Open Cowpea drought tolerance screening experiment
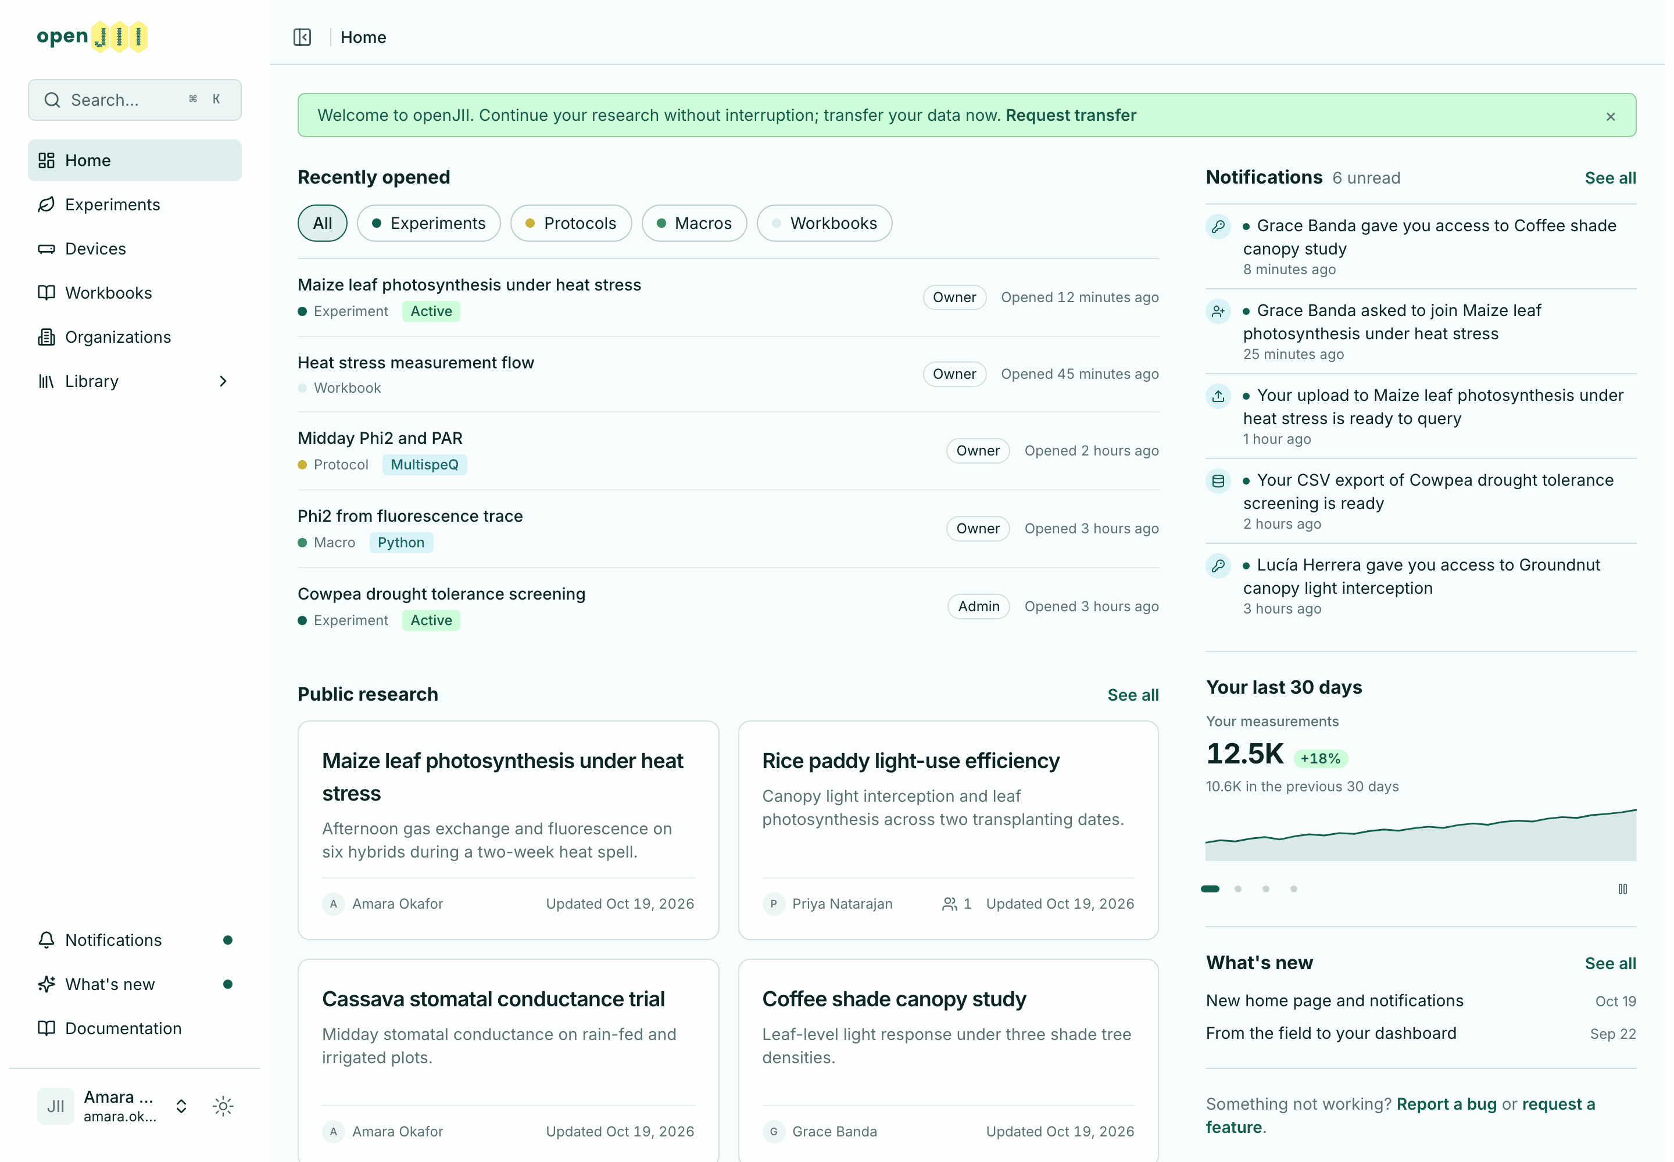1674x1162 pixels. point(728,607)
